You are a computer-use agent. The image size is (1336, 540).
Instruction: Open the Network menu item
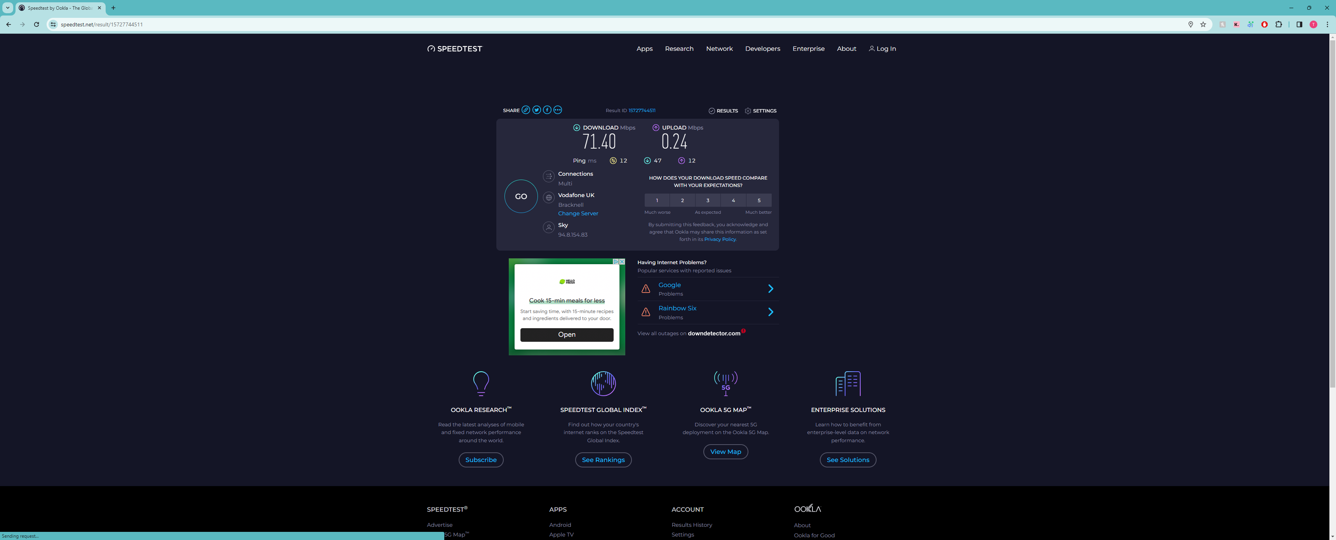[719, 49]
